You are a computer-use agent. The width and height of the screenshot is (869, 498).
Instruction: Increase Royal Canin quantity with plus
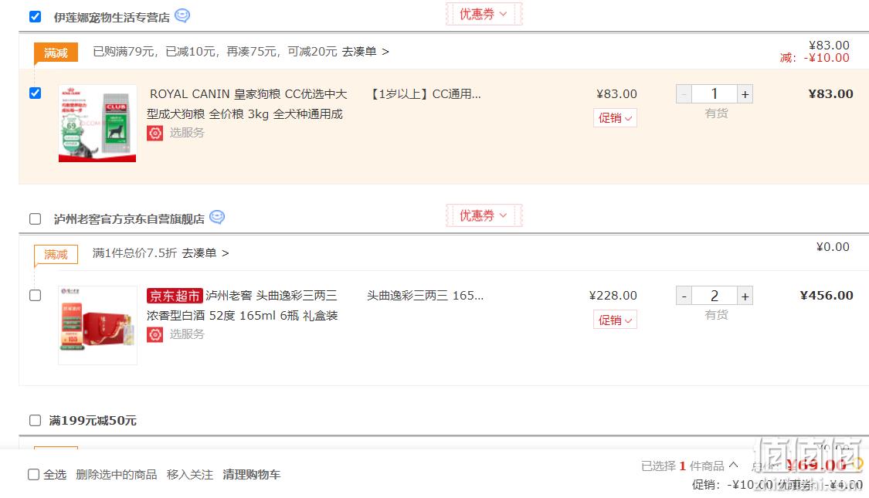745,94
